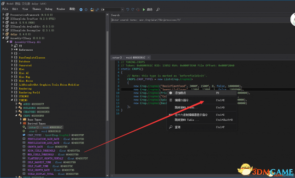Click the navigate back arrow icon
The height and width of the screenshot is (178, 295).
coord(81,9)
